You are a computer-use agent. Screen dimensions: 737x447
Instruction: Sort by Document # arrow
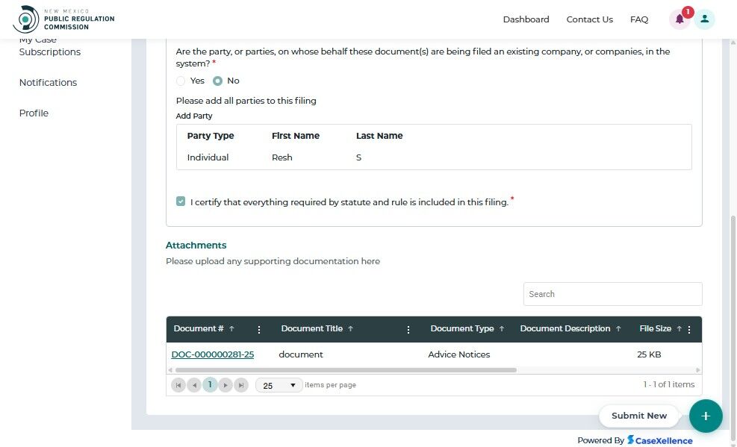tap(231, 328)
